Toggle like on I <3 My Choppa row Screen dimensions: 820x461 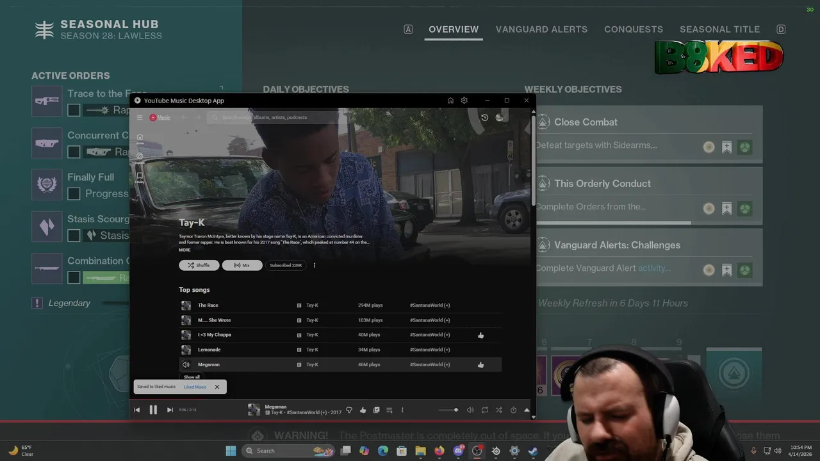pyautogui.click(x=480, y=335)
